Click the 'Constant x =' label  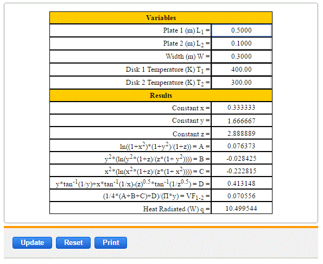point(191,108)
